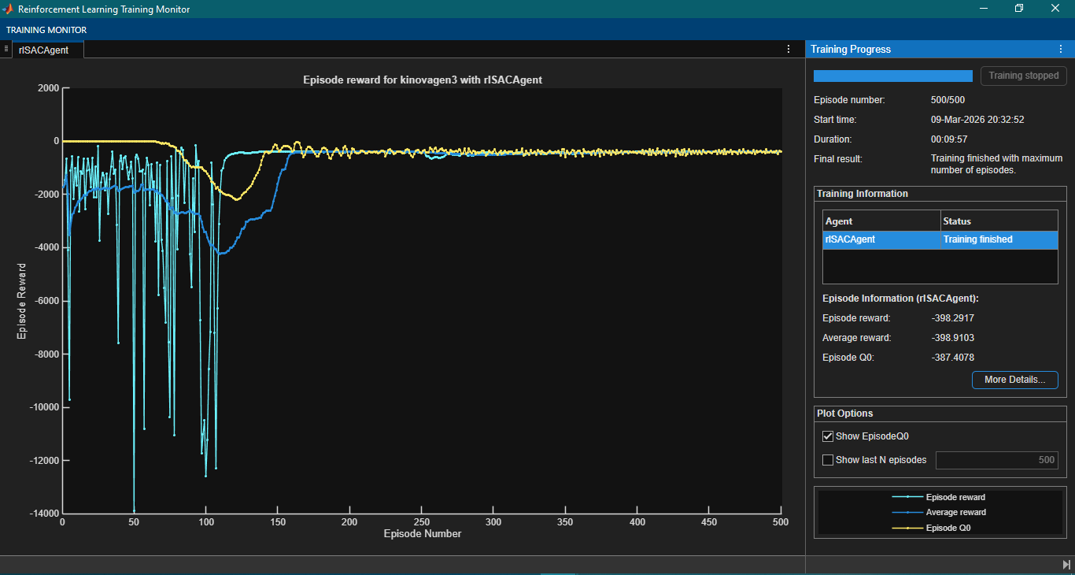Click the Episode Q0 value -387.4078
This screenshot has width=1075, height=575.
952,358
